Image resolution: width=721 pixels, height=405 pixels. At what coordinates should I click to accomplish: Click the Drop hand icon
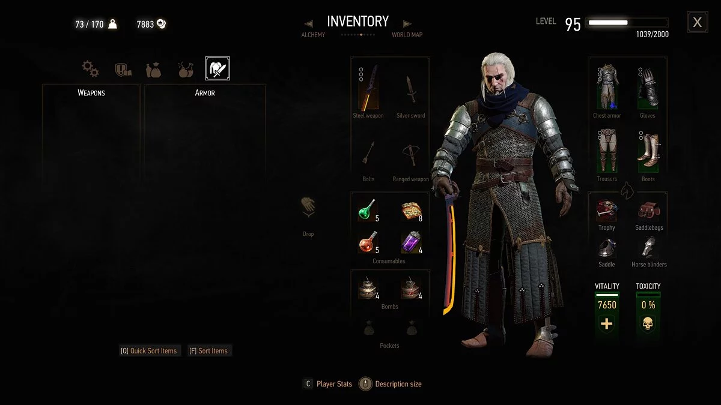tap(308, 209)
